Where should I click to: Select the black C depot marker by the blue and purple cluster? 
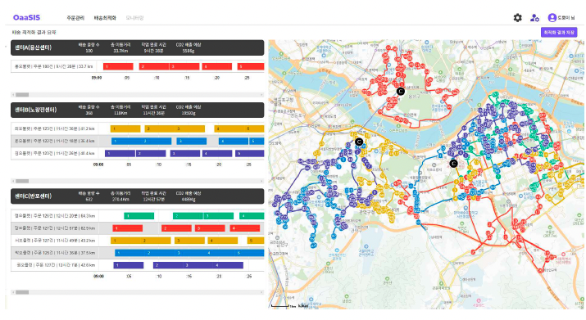click(x=453, y=163)
